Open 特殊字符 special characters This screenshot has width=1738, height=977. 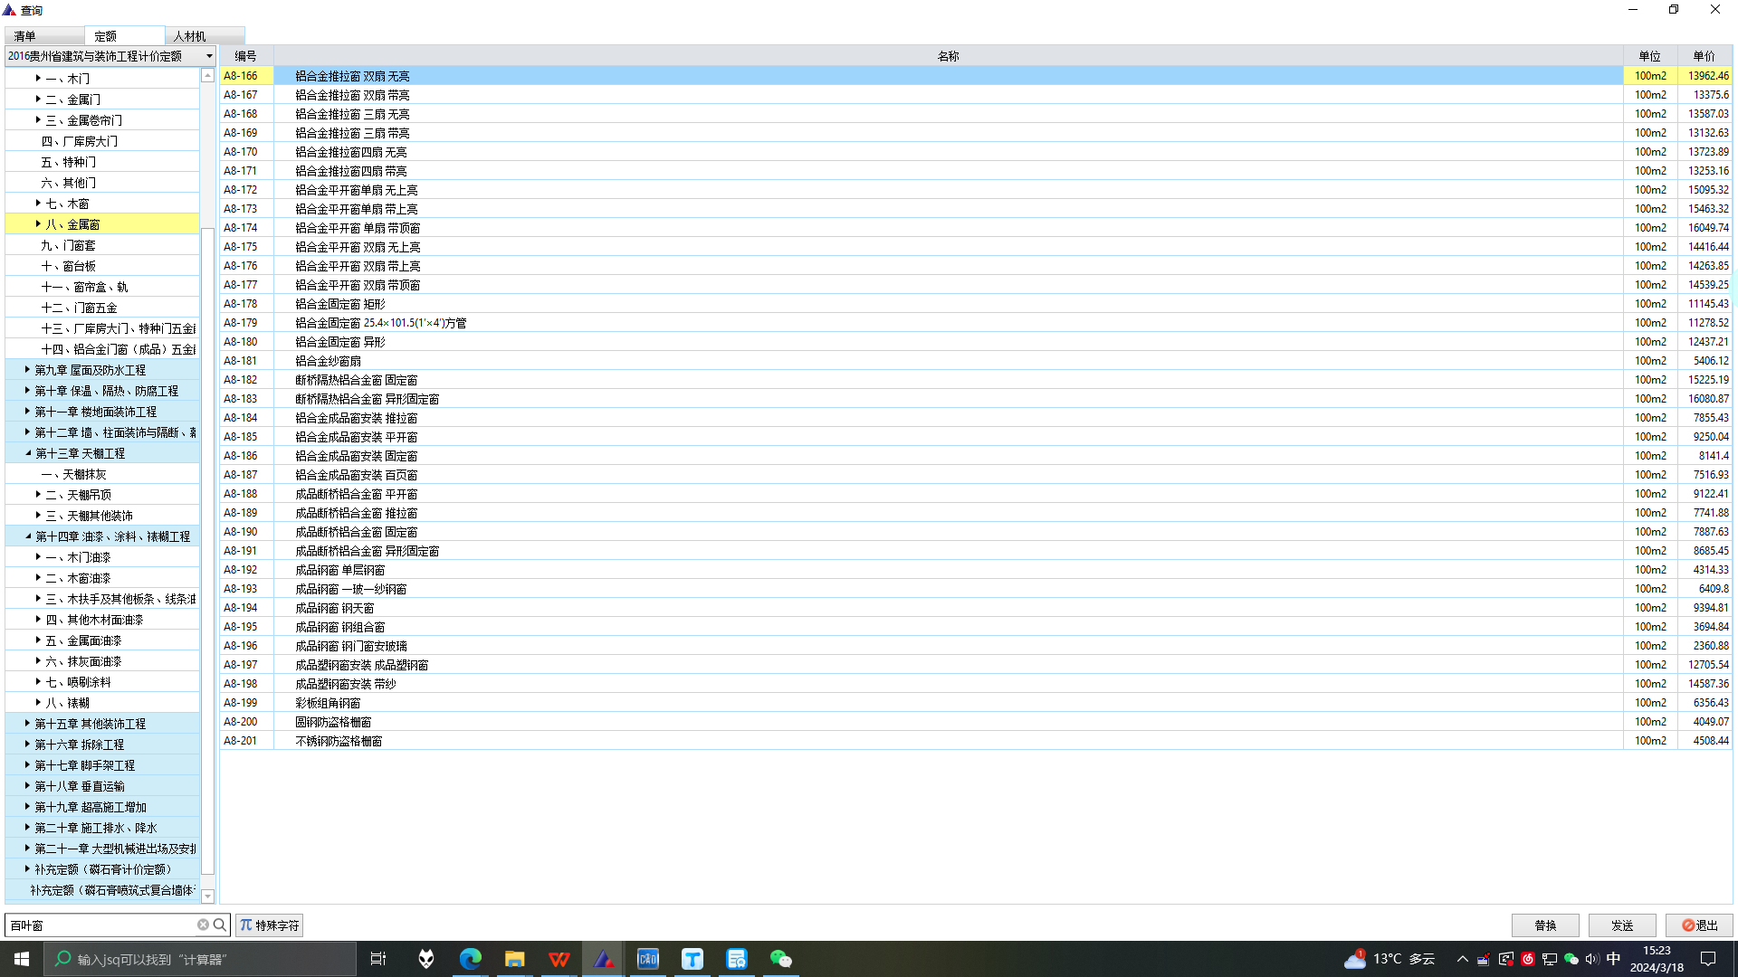tap(269, 925)
